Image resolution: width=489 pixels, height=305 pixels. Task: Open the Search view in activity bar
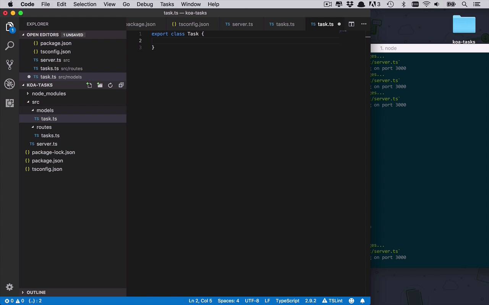[x=10, y=46]
